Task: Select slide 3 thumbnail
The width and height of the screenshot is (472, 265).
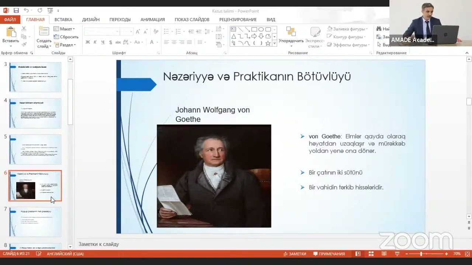Action: coord(35,77)
